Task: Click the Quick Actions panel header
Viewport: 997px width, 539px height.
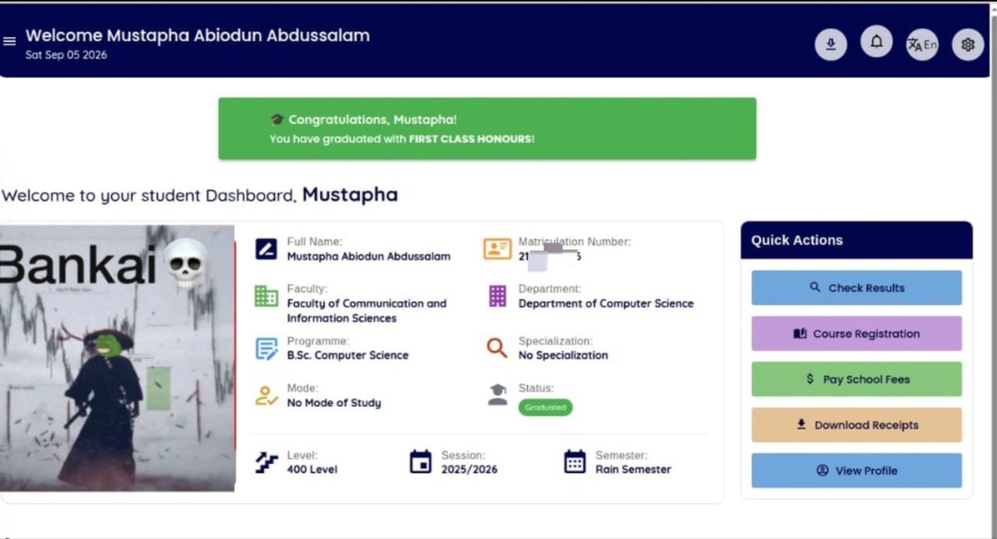Action: tap(857, 240)
